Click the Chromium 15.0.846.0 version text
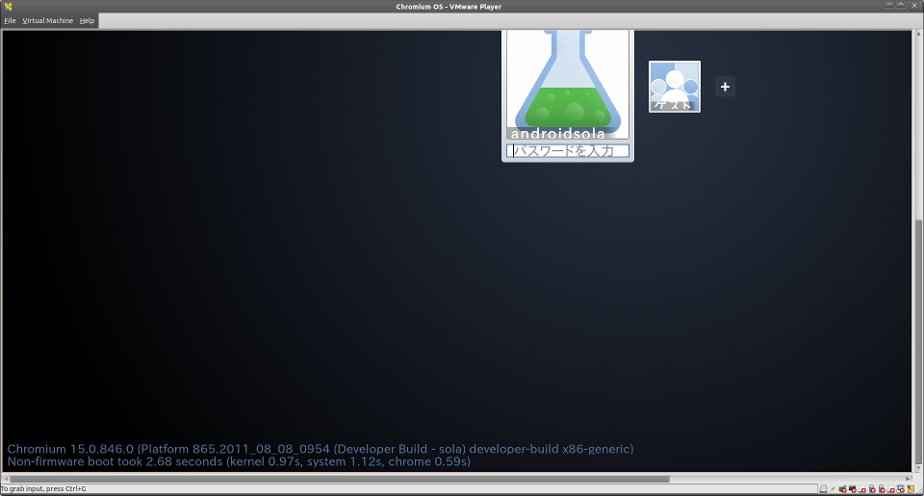This screenshot has width=924, height=496. click(321, 449)
